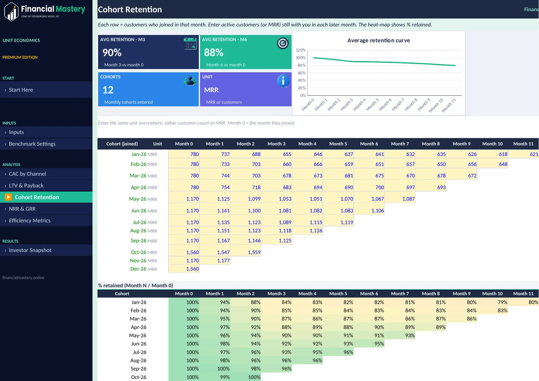Select the Feb-26 Month 10 cell 648
This screenshot has height=381, width=539.
pyautogui.click(x=493, y=164)
